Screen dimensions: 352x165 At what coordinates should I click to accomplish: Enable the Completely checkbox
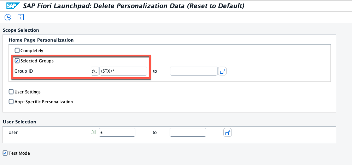[17, 51]
